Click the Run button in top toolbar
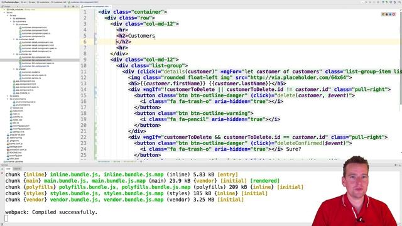Image resolution: width=402 pixels, height=226 pixels. click(x=366, y=2)
